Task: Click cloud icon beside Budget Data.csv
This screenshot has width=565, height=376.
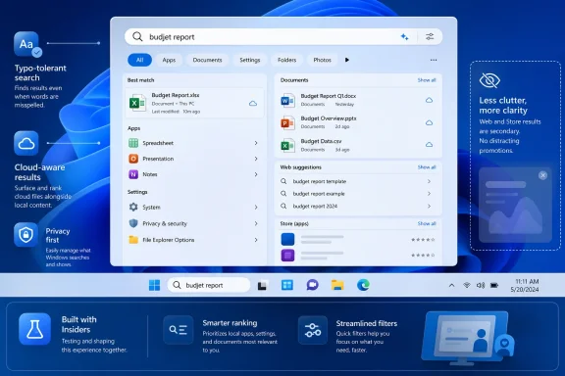Action: tap(429, 145)
